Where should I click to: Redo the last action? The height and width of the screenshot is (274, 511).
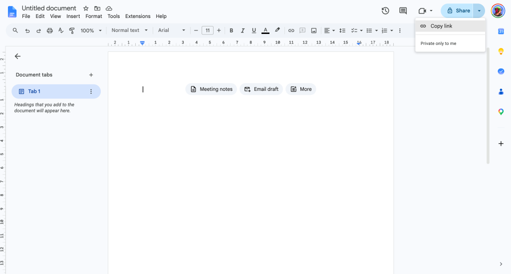coord(38,30)
